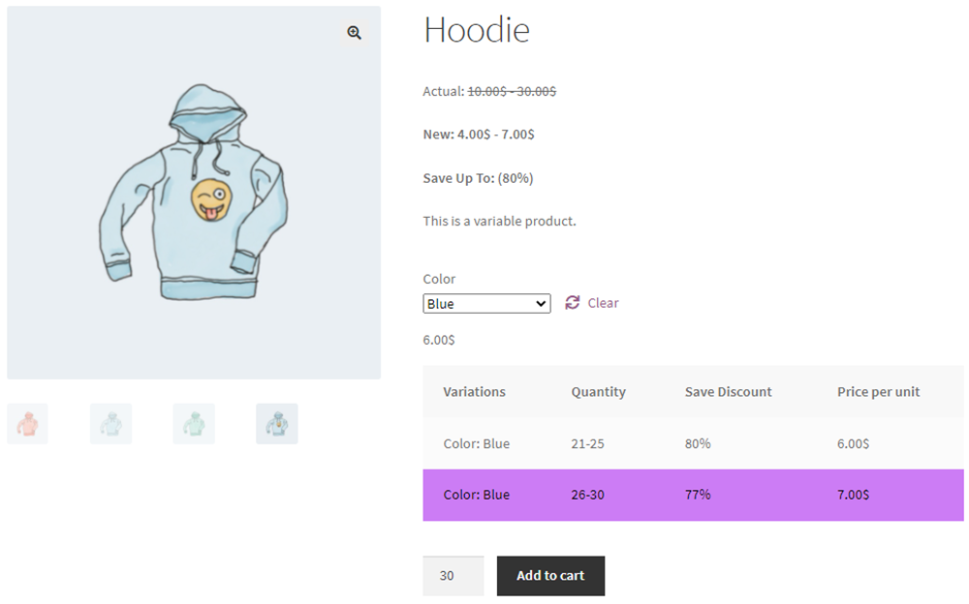Click the 7.00$ price in the purple row
The image size is (969, 604).
click(x=853, y=495)
